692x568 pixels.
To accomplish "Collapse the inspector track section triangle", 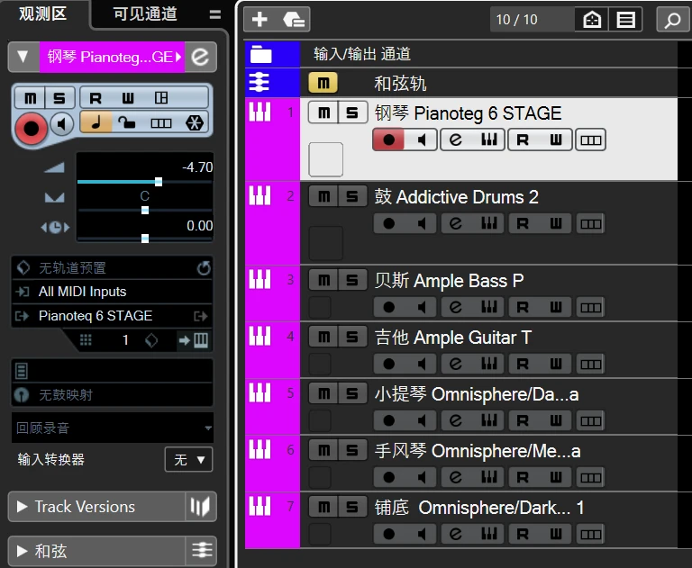I will [23, 57].
